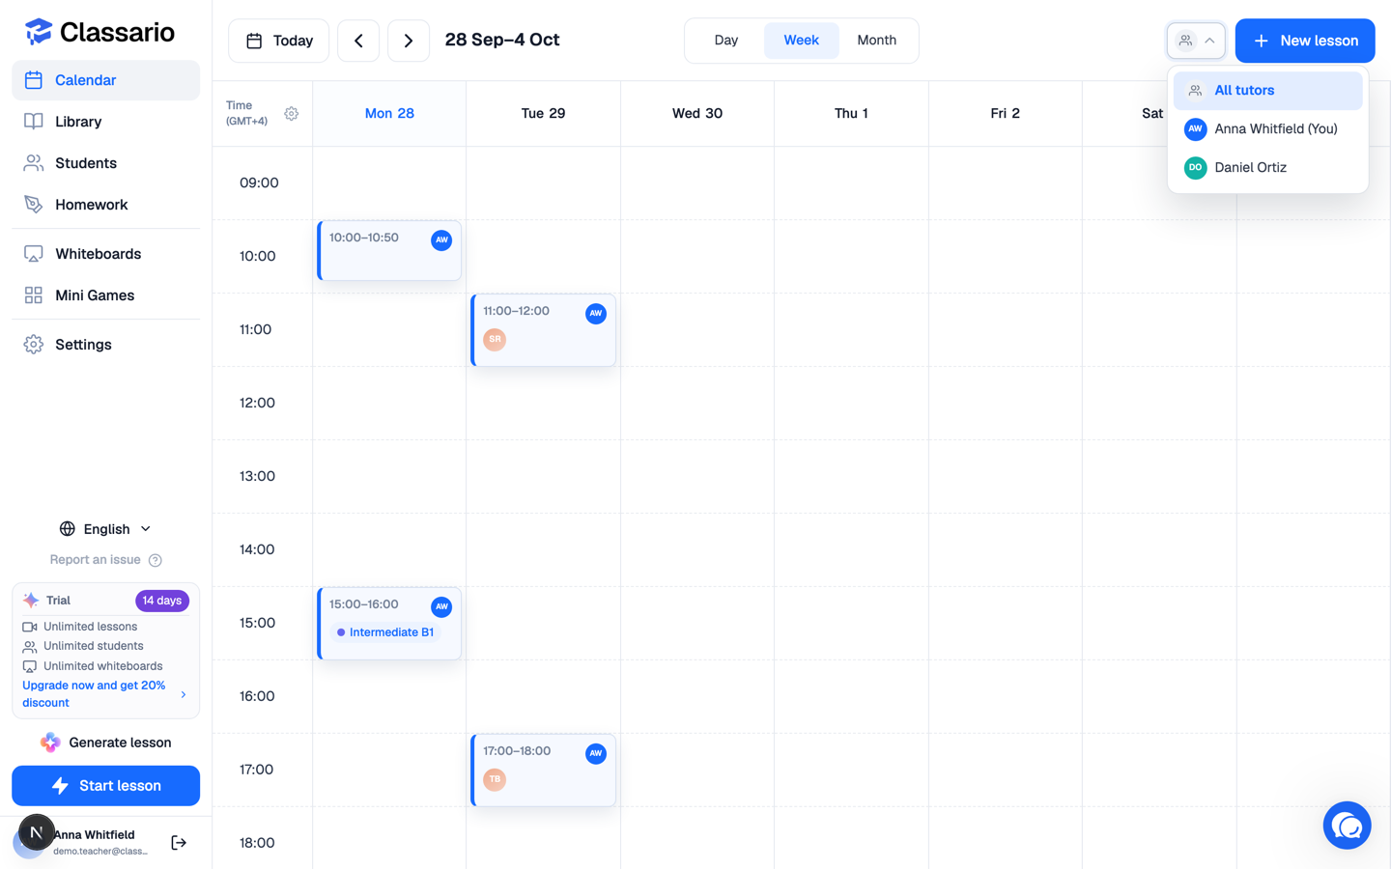
Task: Click the log out icon
Action: click(x=179, y=843)
